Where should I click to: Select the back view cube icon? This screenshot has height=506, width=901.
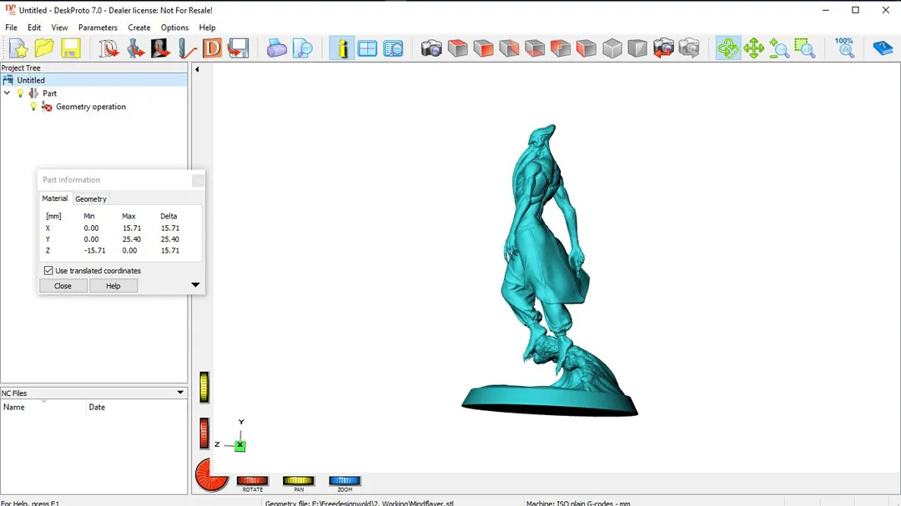[509, 49]
